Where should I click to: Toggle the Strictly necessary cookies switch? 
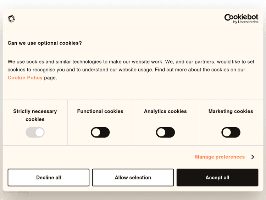click(35, 133)
